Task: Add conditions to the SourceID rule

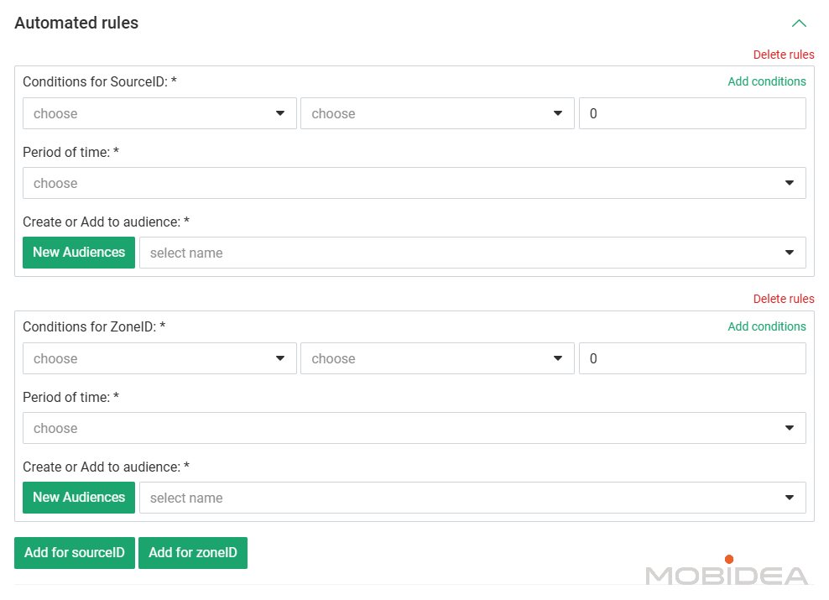Action: click(767, 81)
